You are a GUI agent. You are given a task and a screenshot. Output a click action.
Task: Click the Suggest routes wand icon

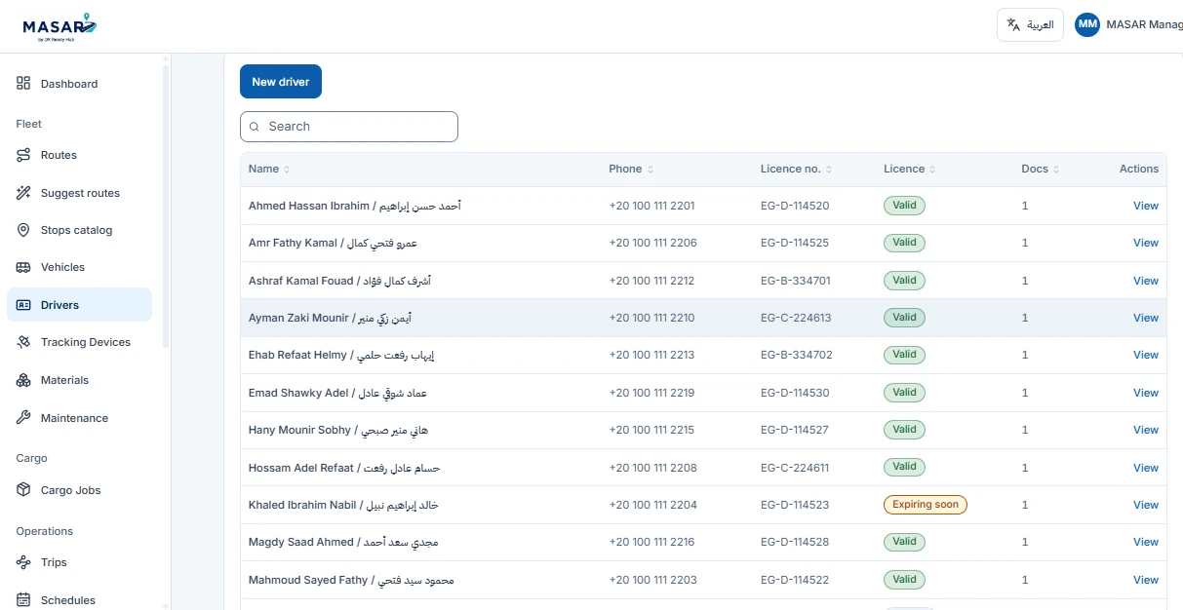23,193
